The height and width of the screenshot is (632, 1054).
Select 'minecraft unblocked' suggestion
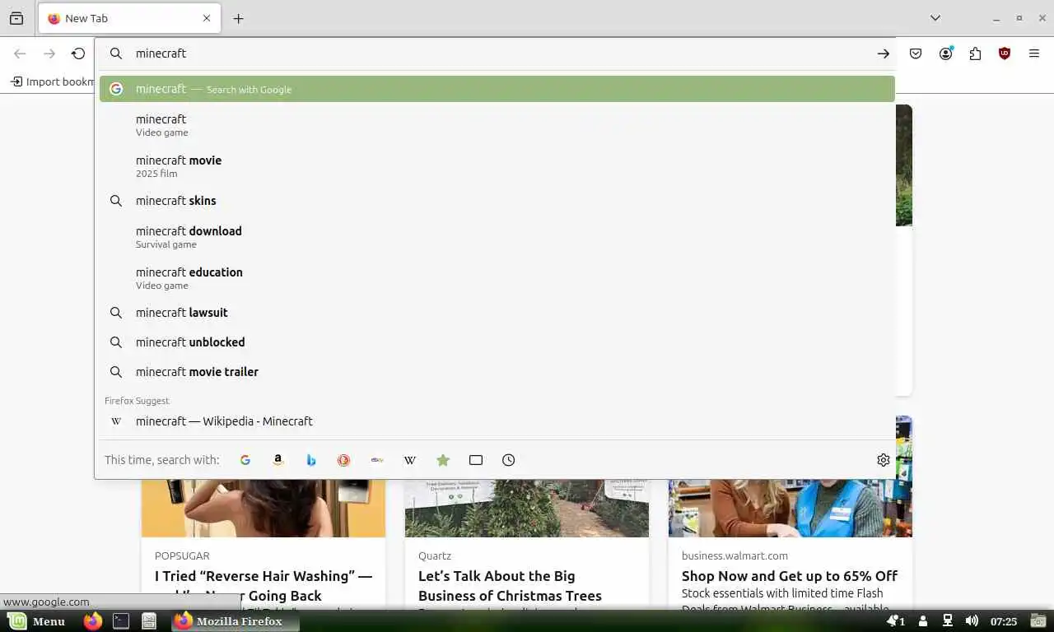tap(497, 342)
